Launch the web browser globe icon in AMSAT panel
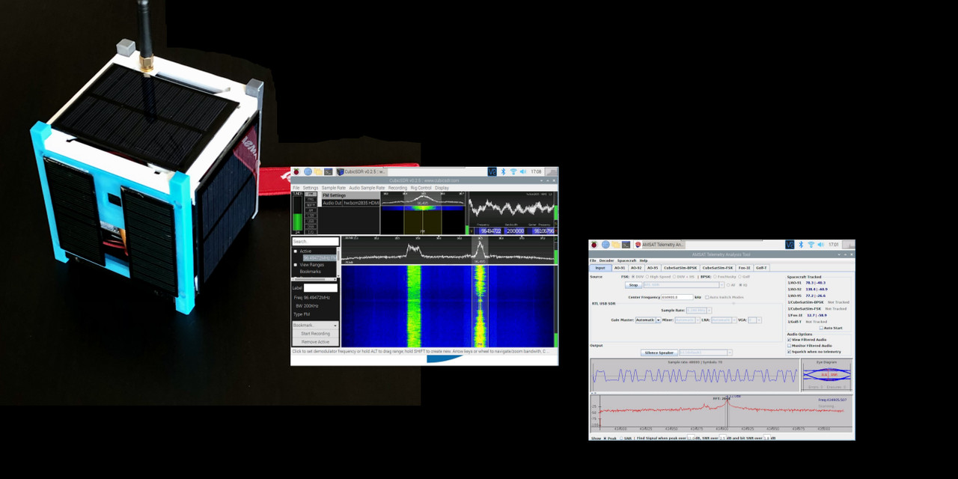Screen dimensions: 958x479 (605, 245)
